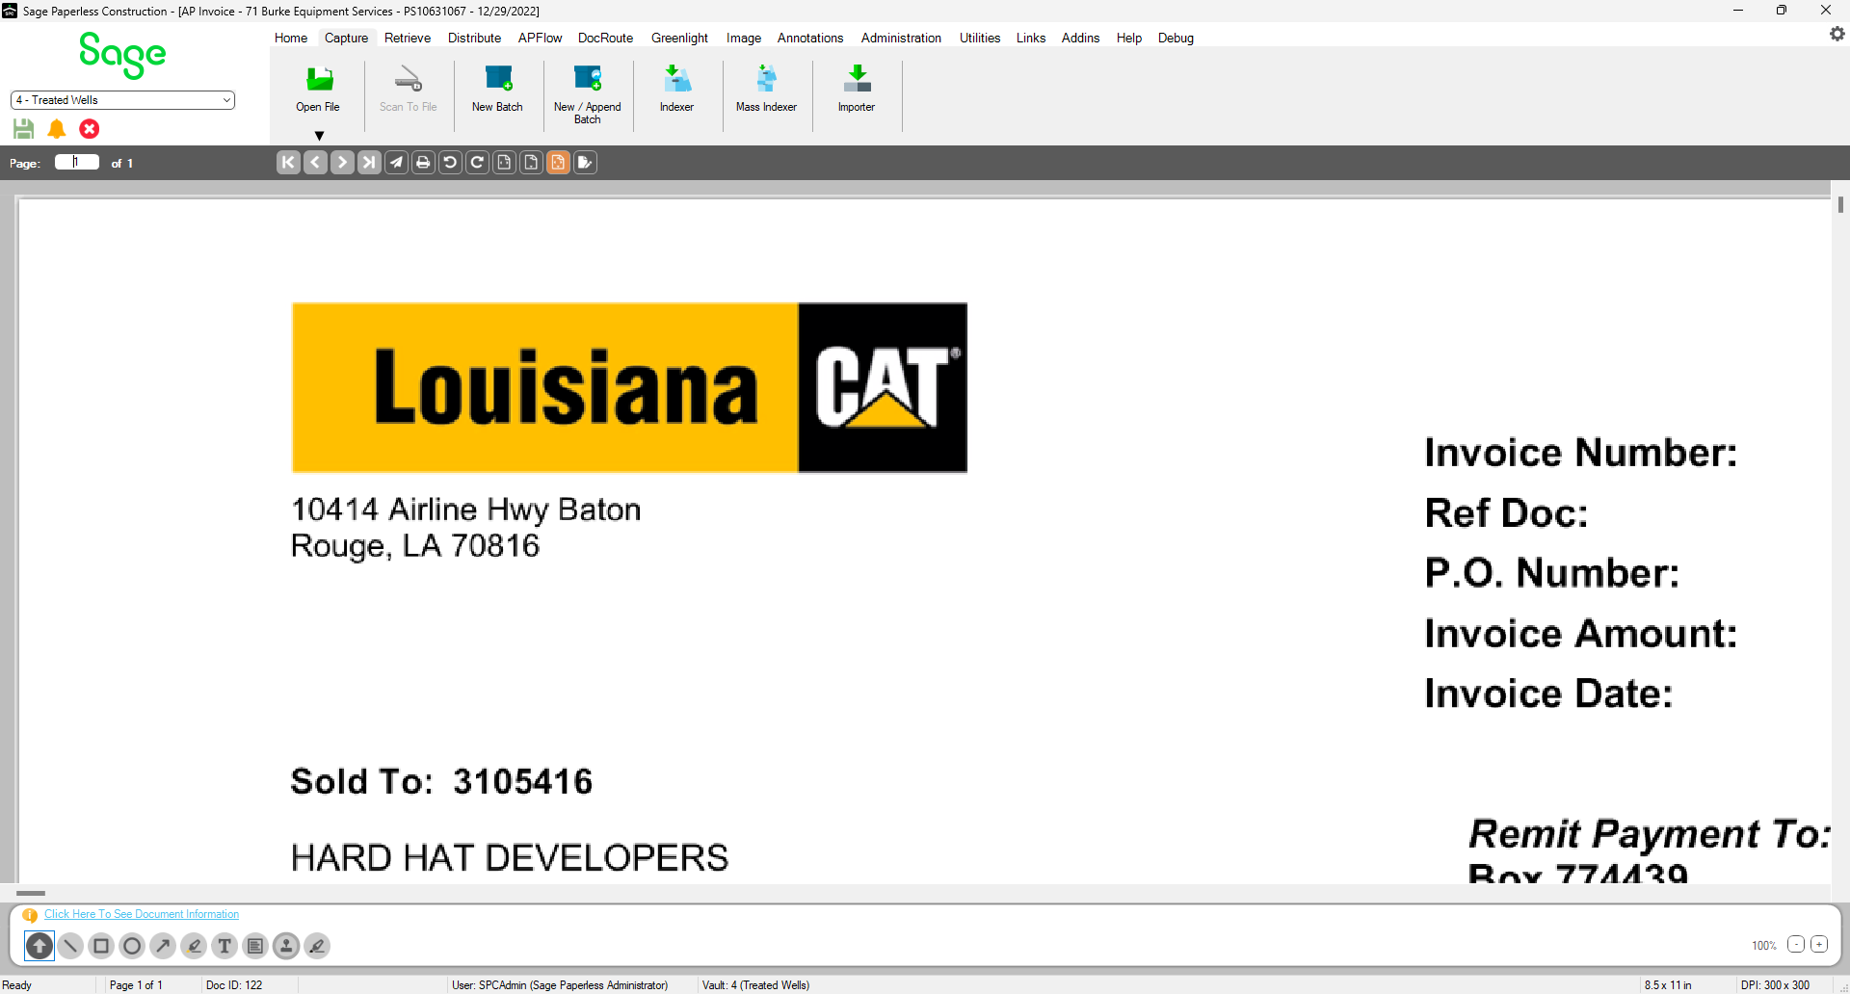Select the arrow annotation tool
The width and height of the screenshot is (1850, 994).
[x=163, y=946]
